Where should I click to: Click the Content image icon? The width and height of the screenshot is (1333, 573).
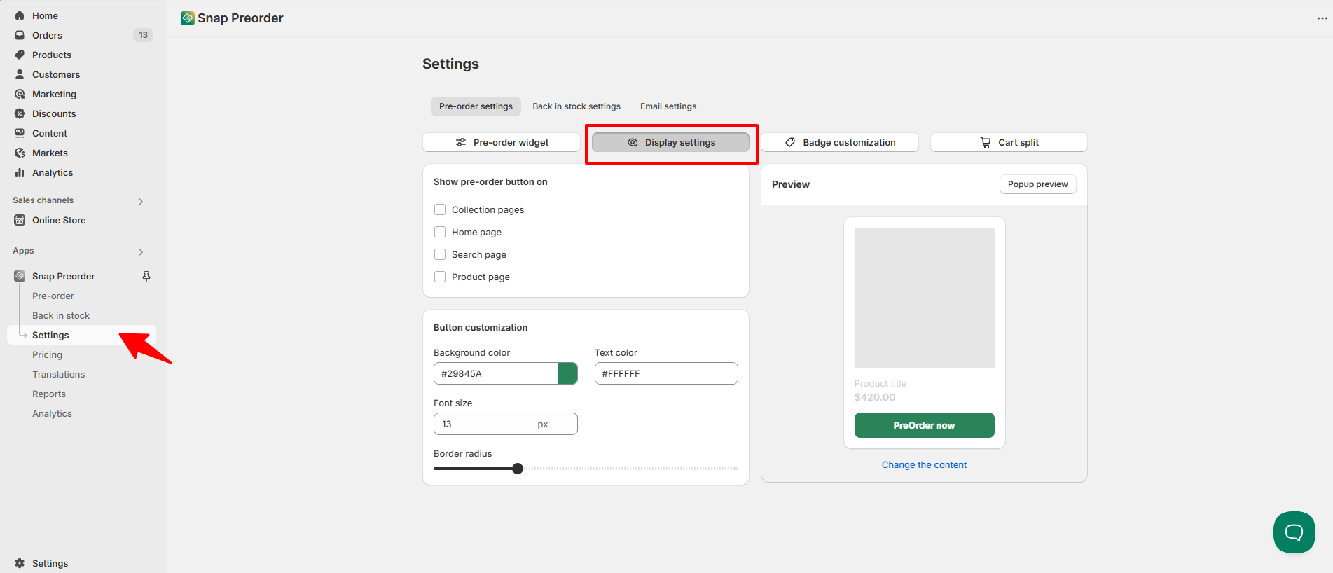(20, 133)
